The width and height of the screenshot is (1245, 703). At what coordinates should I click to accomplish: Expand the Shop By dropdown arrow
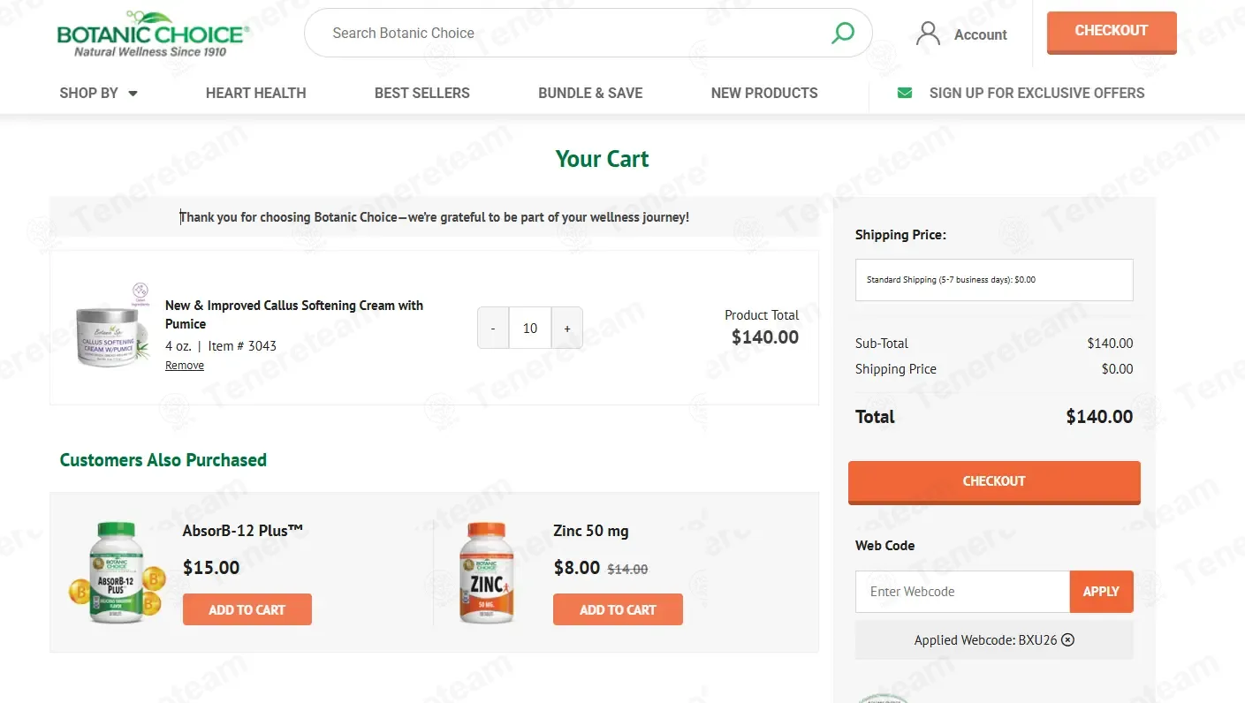coord(133,94)
